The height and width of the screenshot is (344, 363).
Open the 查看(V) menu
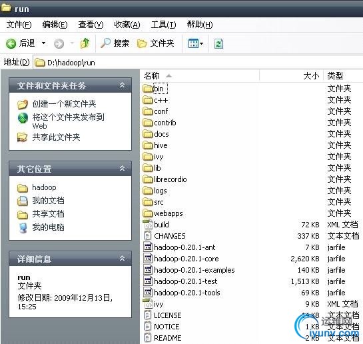[91, 24]
